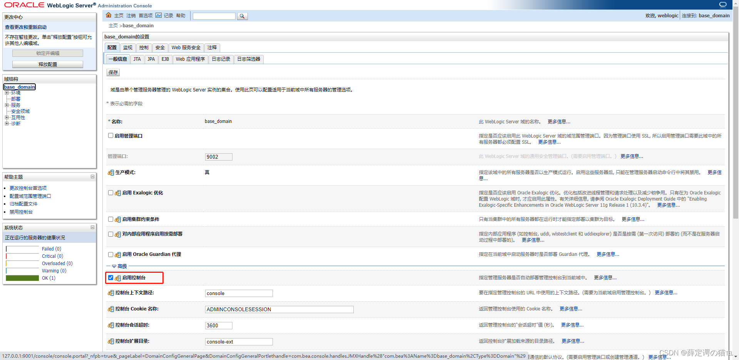Click the icon beside 控制台 Cookie 名称
Image resolution: width=739 pixels, height=360 pixels.
[111, 309]
